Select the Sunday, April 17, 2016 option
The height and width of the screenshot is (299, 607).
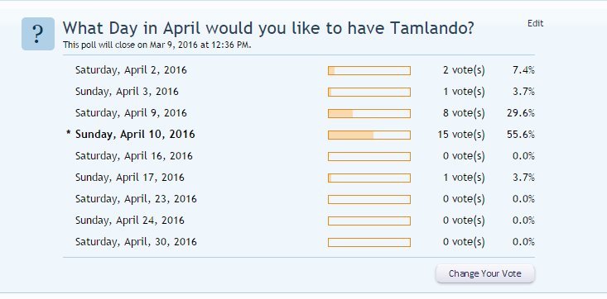click(130, 178)
